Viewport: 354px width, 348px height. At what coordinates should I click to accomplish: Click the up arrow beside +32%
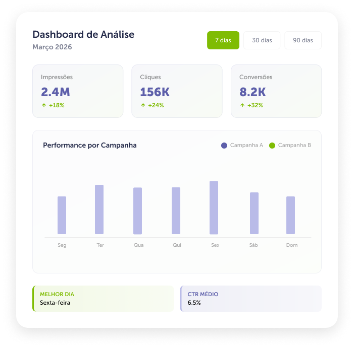[242, 105]
